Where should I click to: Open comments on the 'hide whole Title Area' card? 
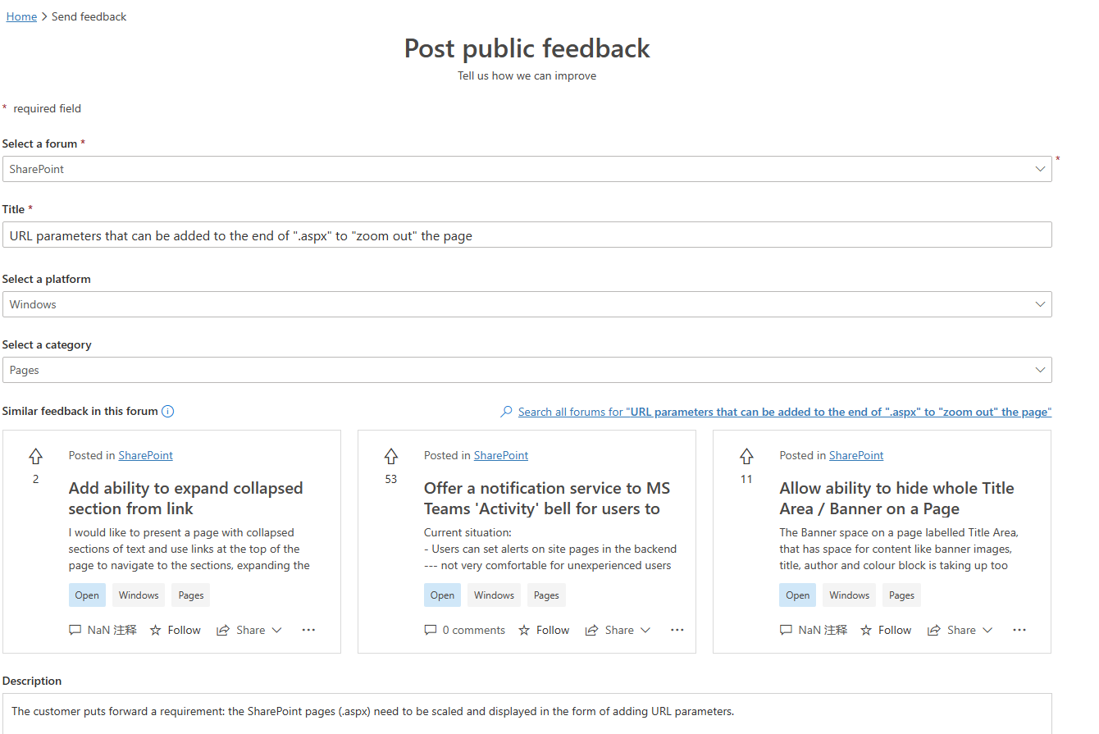point(814,630)
